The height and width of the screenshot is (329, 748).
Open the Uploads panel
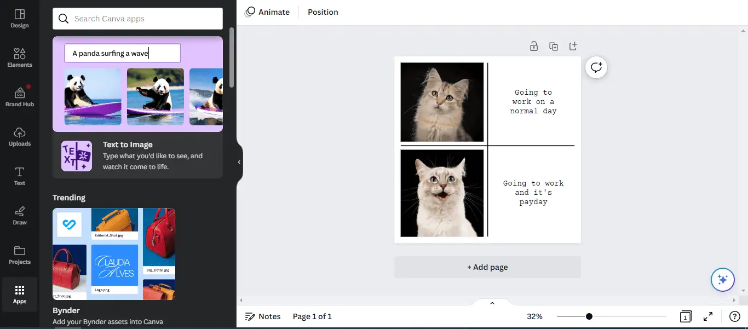click(20, 136)
